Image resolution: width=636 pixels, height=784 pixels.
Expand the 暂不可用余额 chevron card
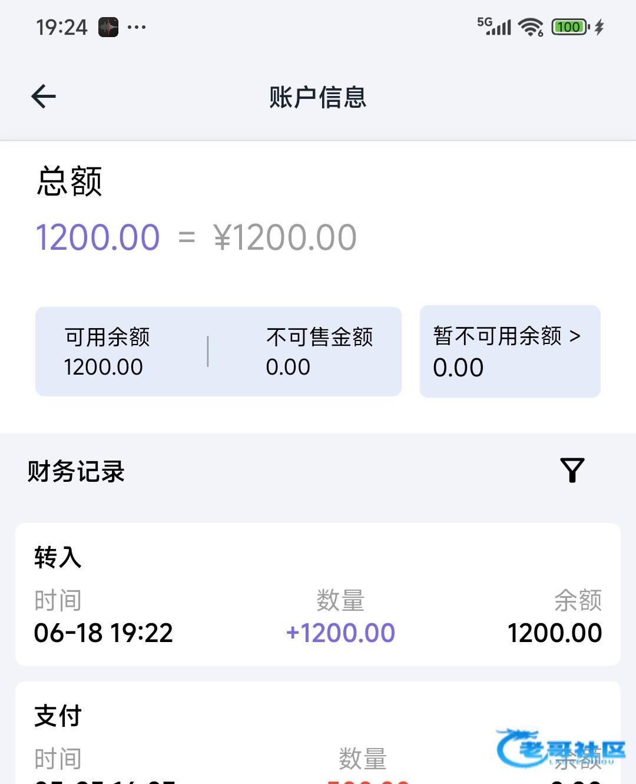coord(509,351)
